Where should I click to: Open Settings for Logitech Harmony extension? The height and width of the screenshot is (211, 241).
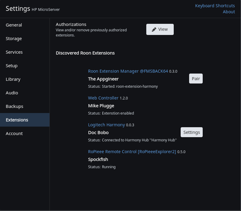coord(192,132)
